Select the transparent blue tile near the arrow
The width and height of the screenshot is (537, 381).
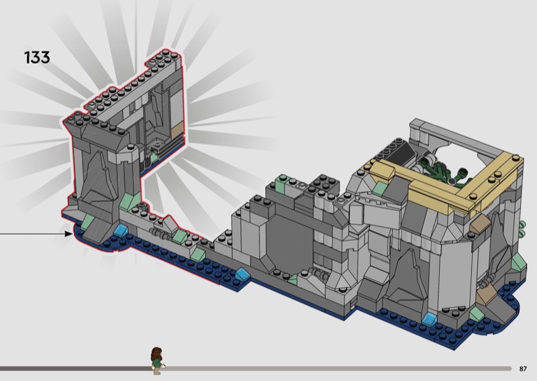[121, 231]
